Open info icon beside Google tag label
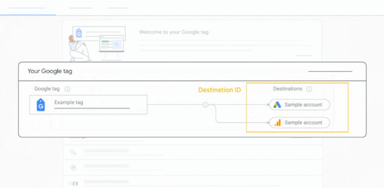Image resolution: width=384 pixels, height=188 pixels. point(67,89)
